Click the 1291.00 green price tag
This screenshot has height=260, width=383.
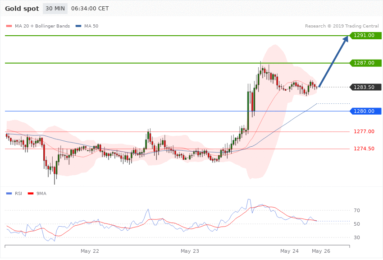click(x=366, y=36)
